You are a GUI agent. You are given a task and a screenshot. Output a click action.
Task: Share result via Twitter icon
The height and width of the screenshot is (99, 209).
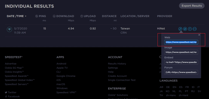(185, 29)
